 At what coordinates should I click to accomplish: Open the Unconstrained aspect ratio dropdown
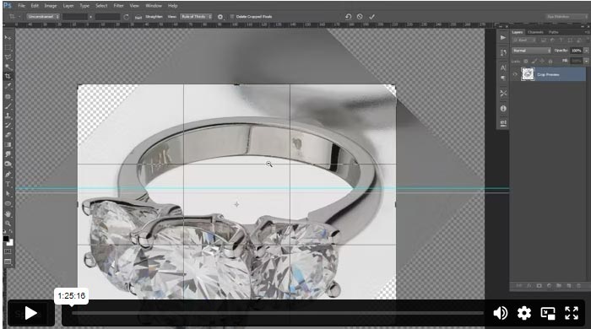coord(43,17)
